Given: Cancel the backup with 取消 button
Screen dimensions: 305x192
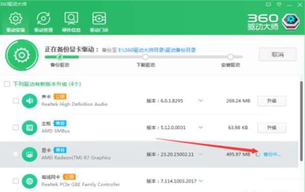Looking at the screenshot, I should click(x=277, y=55).
